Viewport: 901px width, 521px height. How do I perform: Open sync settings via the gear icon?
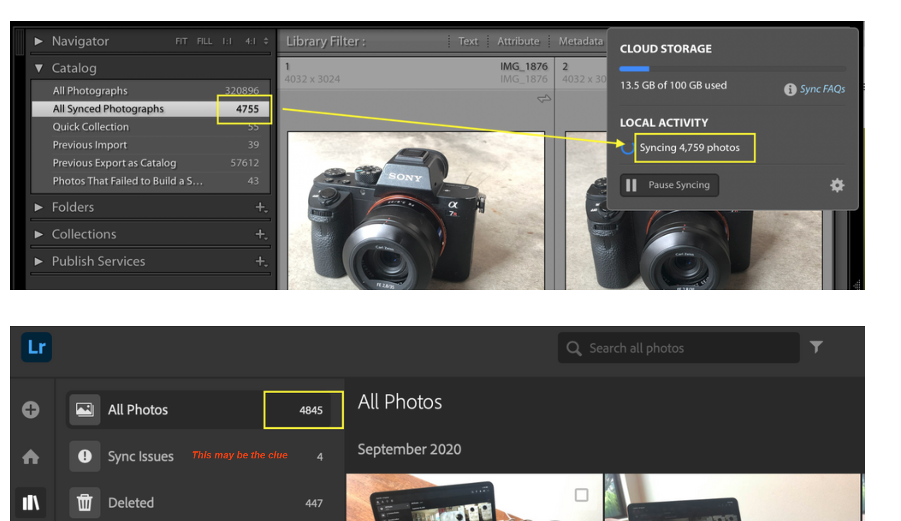837,185
